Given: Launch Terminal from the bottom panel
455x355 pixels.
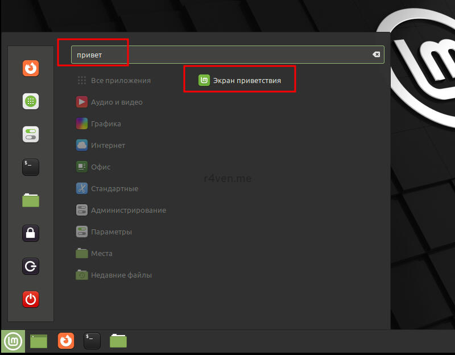Looking at the screenshot, I should pyautogui.click(x=92, y=341).
